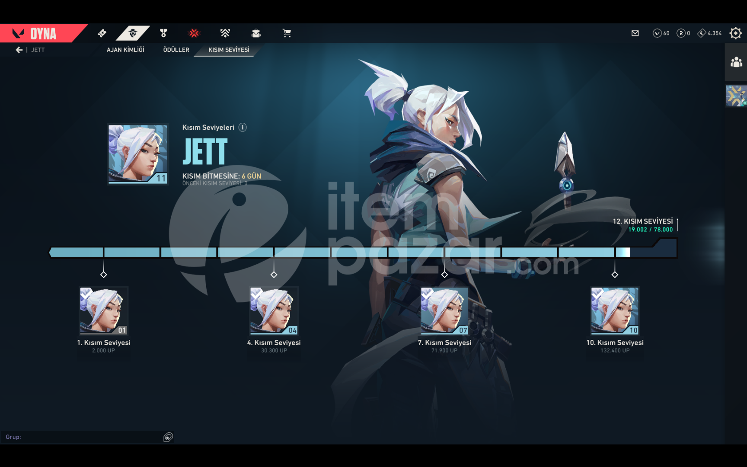The height and width of the screenshot is (467, 747).
Task: Open the settings gear icon
Action: [735, 33]
